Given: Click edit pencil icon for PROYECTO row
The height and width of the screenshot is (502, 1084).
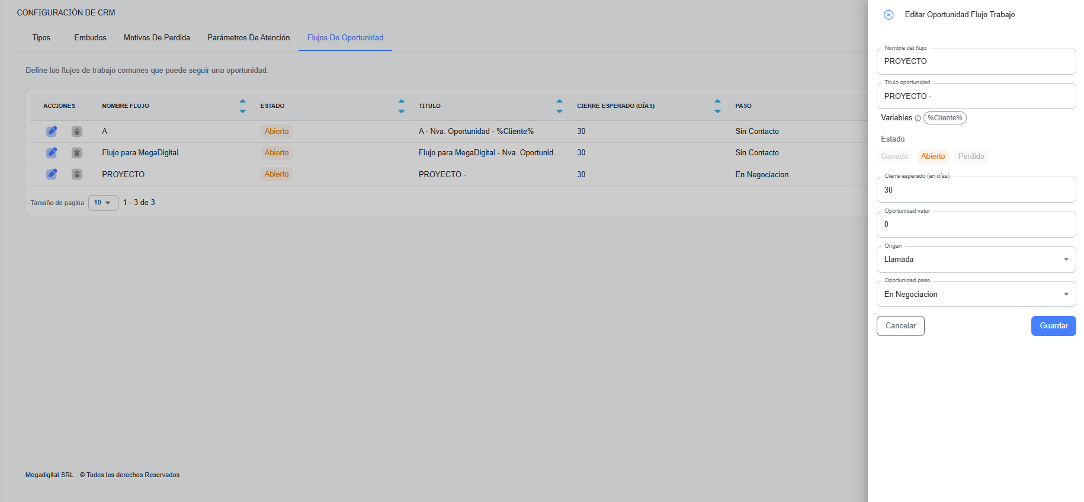Looking at the screenshot, I should click(52, 174).
